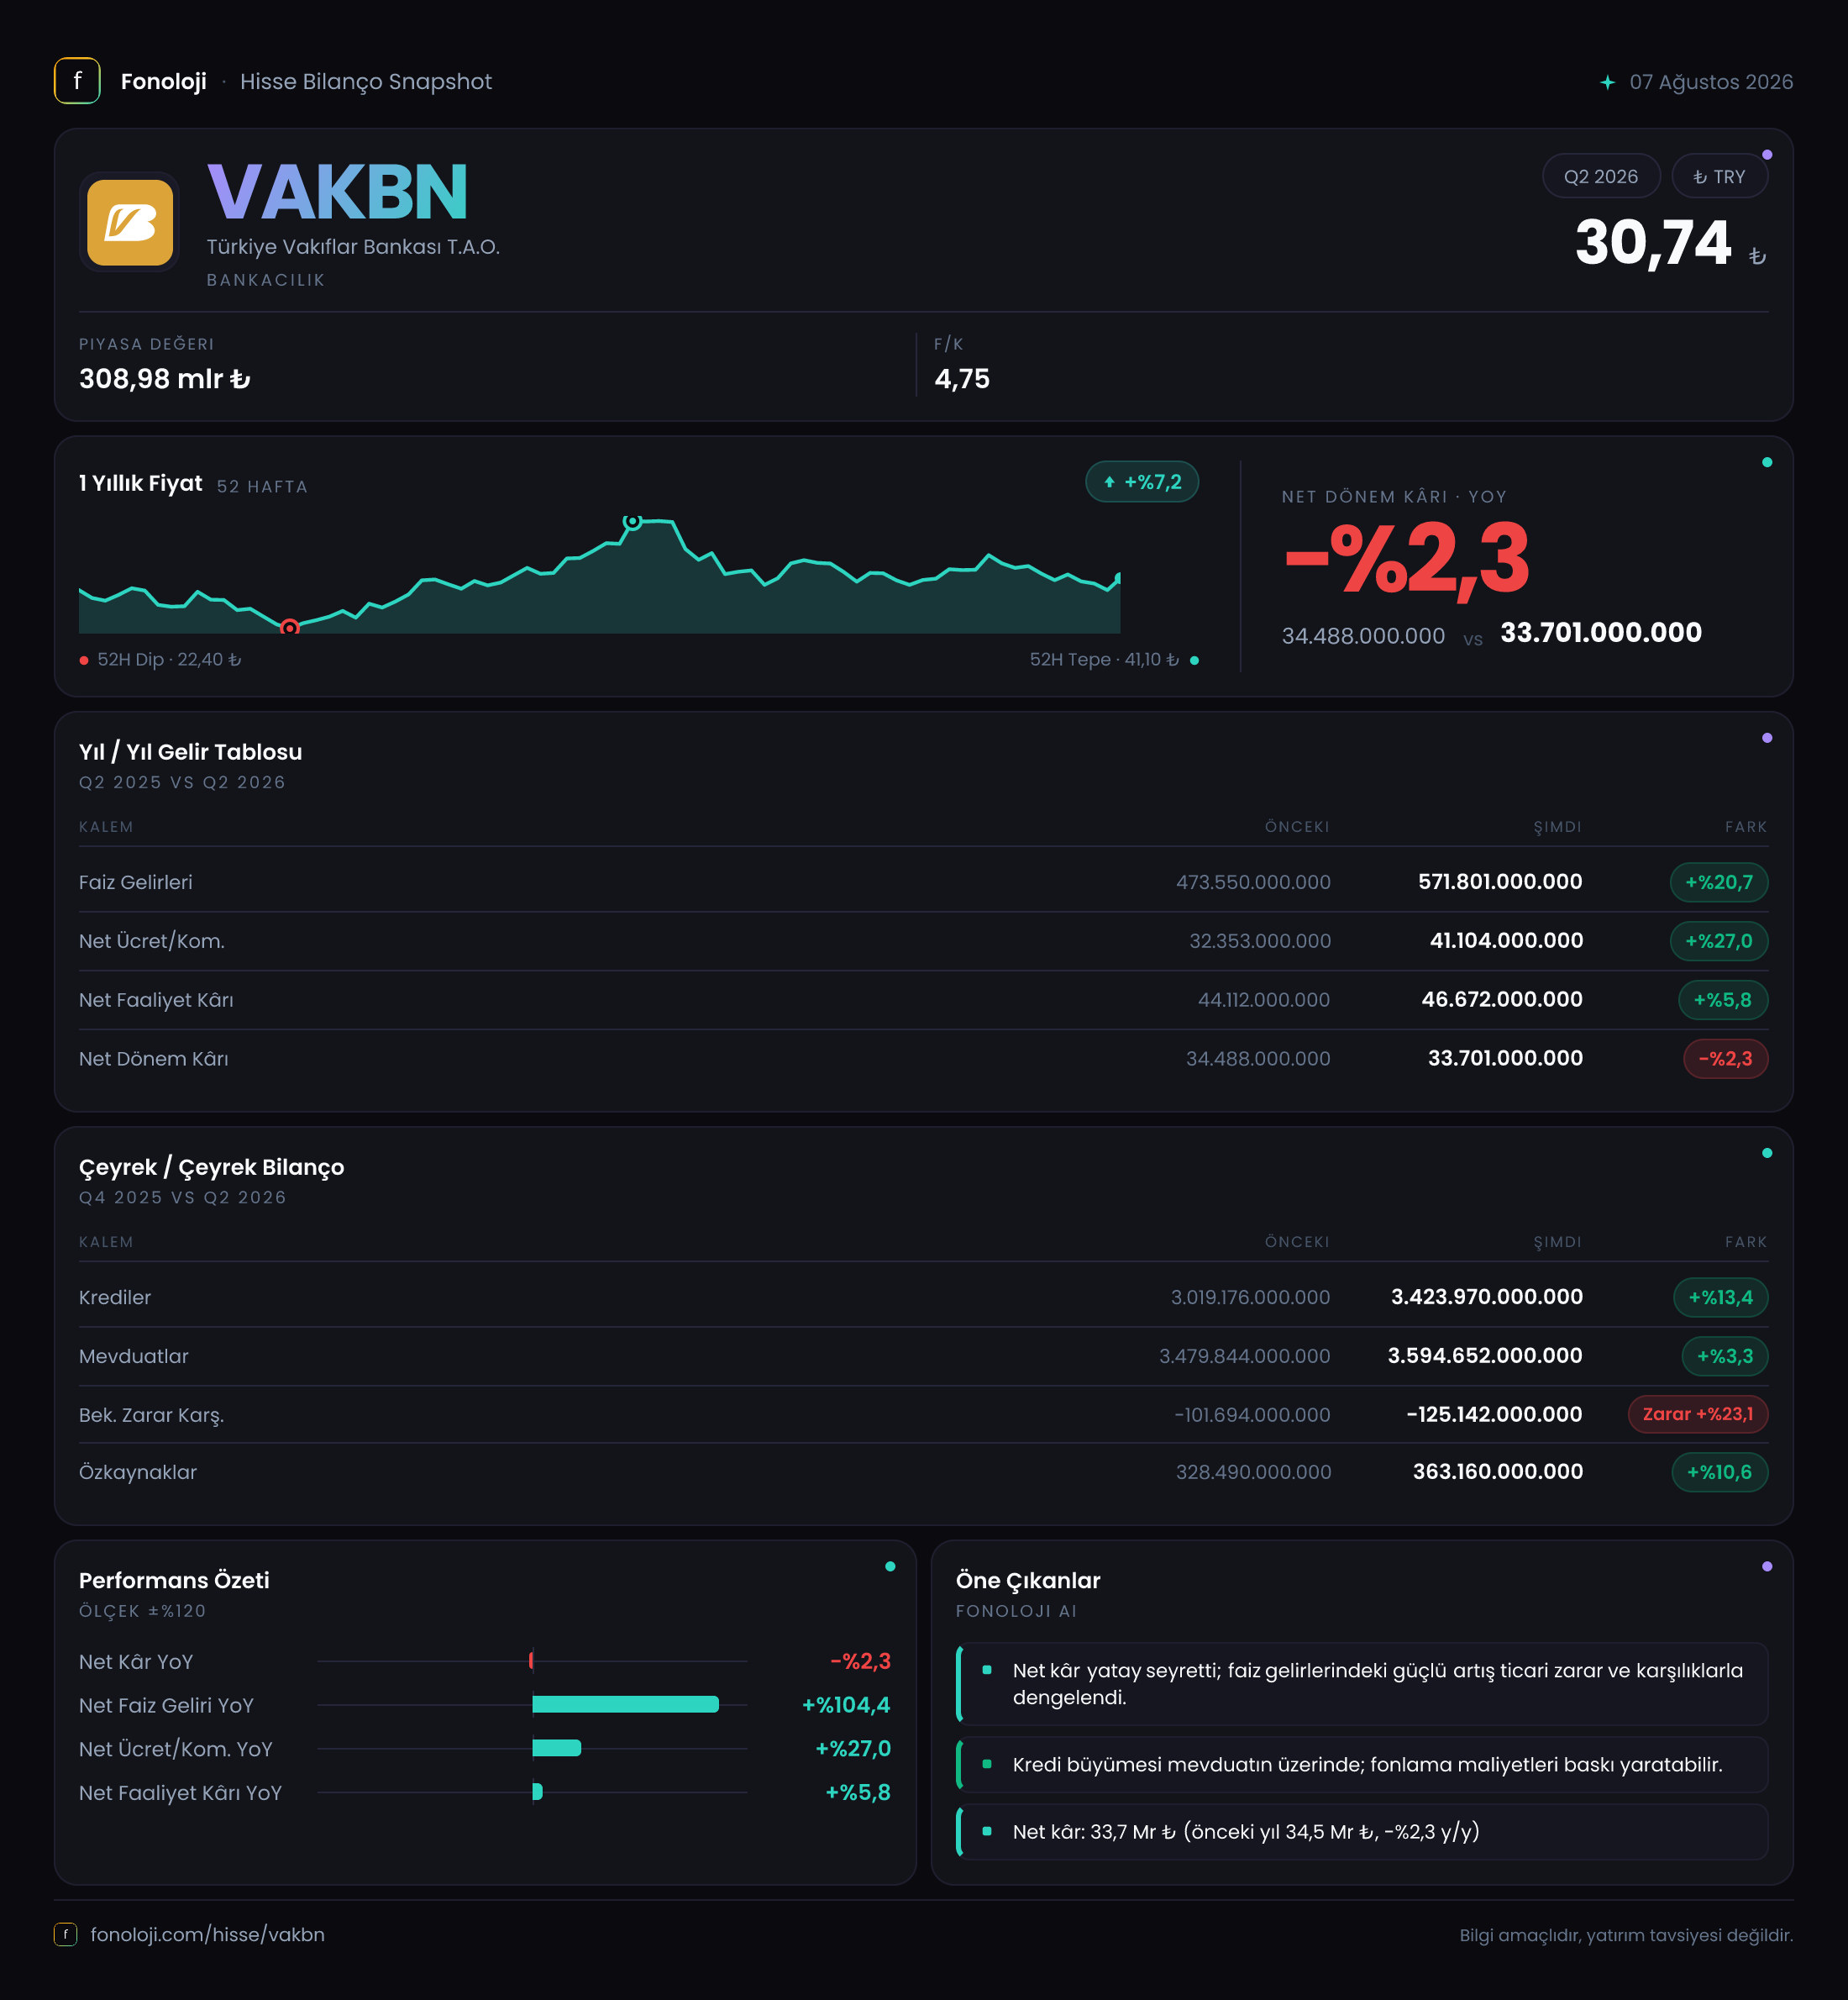The width and height of the screenshot is (1848, 2000).
Task: Click the Net Faiz Geliri YoY bar
Action: (x=625, y=1705)
